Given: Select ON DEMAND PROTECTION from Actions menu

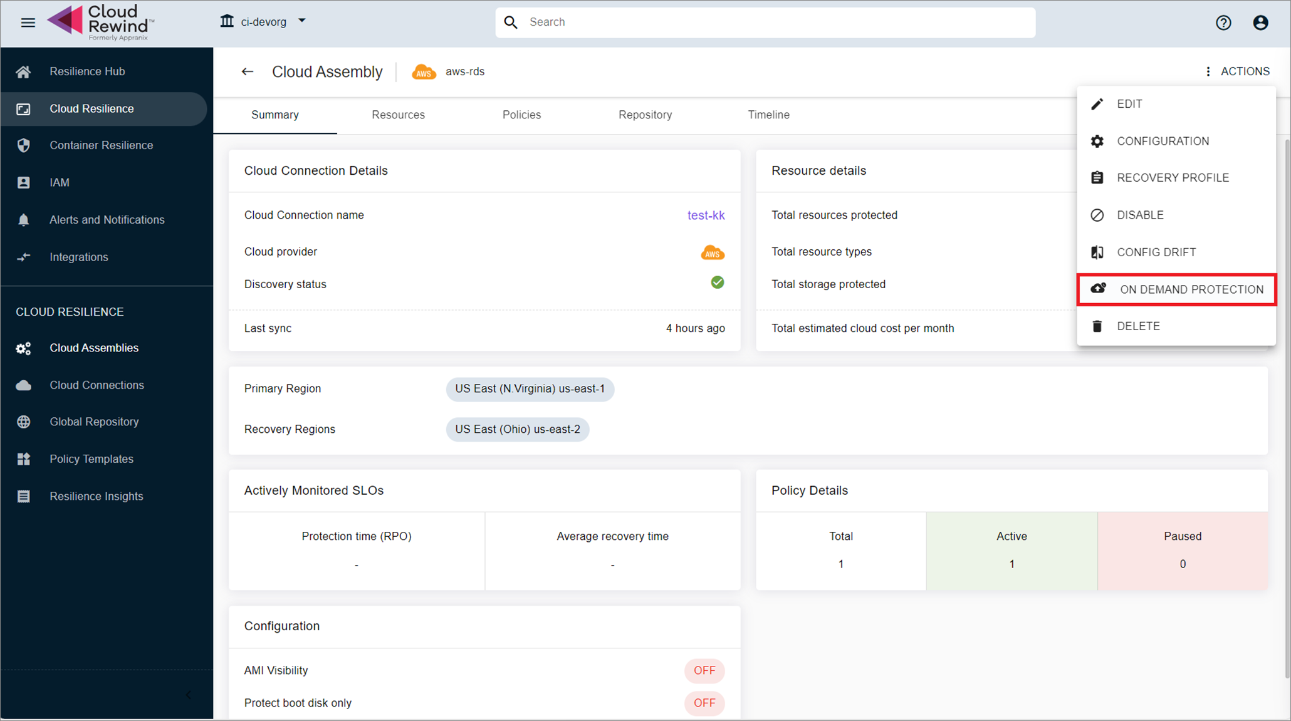Looking at the screenshot, I should click(1191, 289).
